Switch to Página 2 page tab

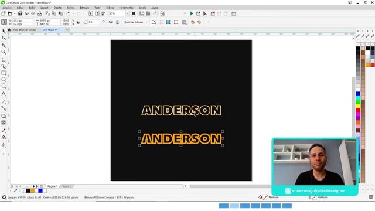point(66,186)
